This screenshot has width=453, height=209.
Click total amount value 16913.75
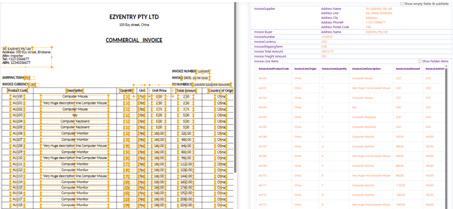click(327, 52)
